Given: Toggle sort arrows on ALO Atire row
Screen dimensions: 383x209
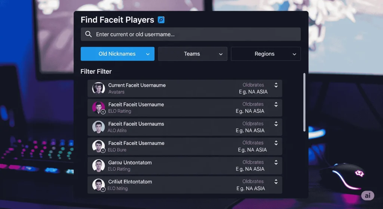Looking at the screenshot, I should (276, 124).
